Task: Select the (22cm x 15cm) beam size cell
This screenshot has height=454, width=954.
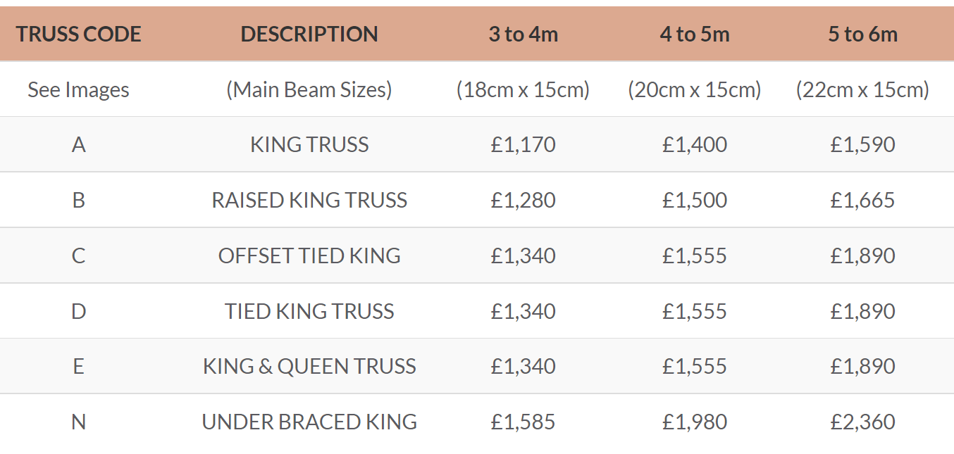Action: [863, 89]
